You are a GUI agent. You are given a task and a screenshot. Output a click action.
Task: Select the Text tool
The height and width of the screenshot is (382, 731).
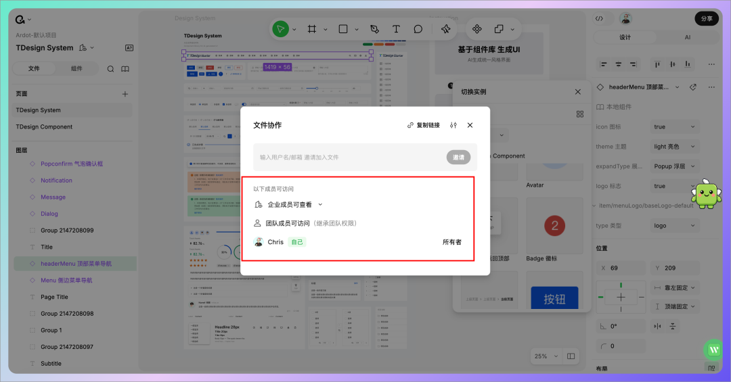coord(396,29)
